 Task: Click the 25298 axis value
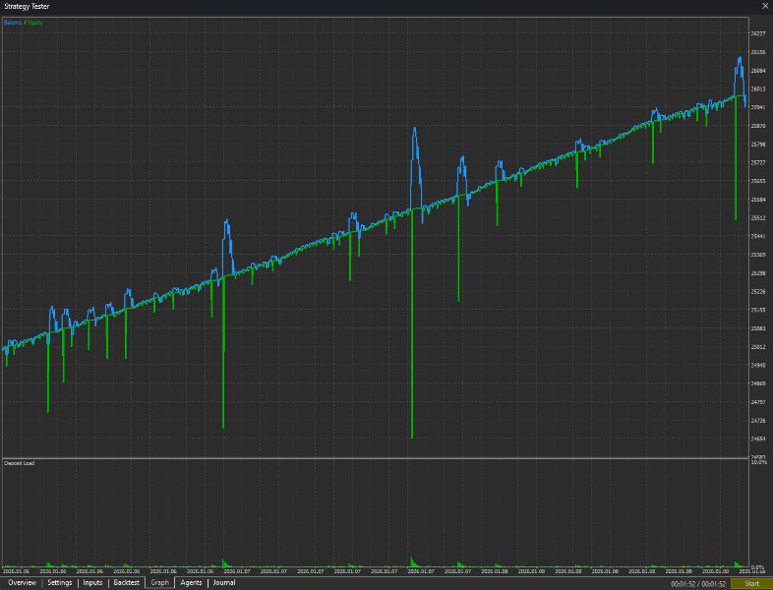[758, 273]
